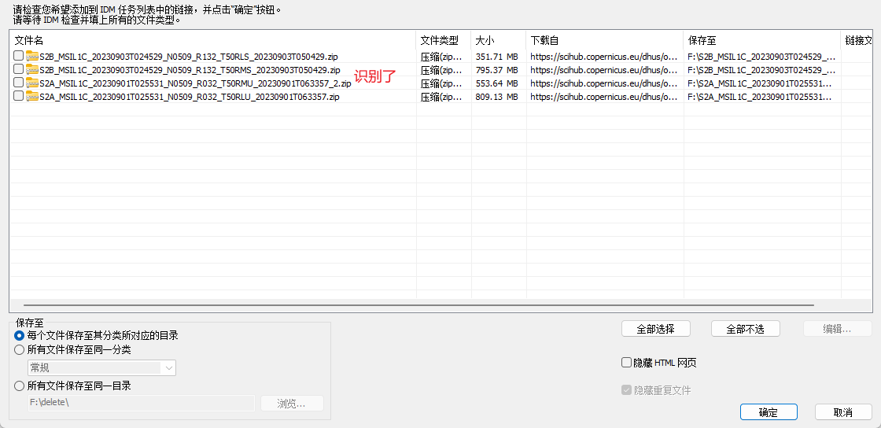Click the size cell 795.37 MB

pyautogui.click(x=496, y=70)
